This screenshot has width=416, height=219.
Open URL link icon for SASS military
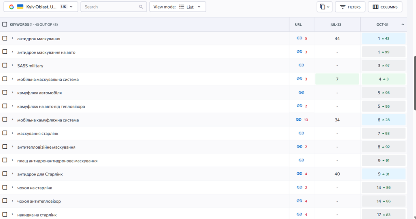click(x=301, y=65)
